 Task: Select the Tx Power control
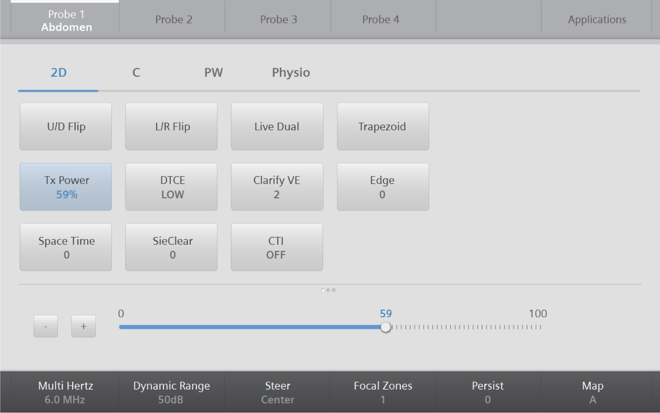pyautogui.click(x=66, y=187)
